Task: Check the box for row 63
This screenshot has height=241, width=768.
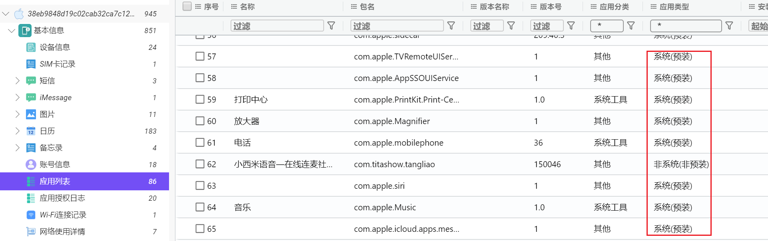Action: 200,186
